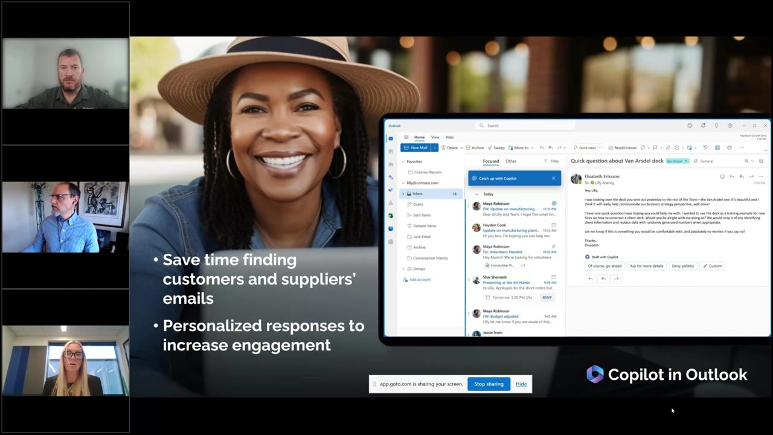Expand the New Mail dropdown arrow
The width and height of the screenshot is (773, 435).
tap(434, 147)
